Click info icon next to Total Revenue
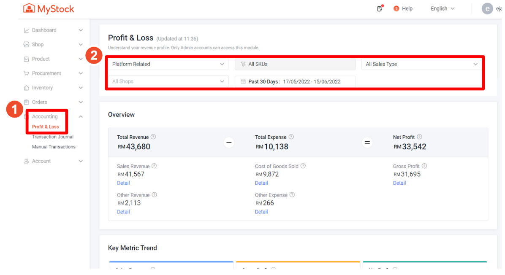Screen dimensions: 505x275 (153, 137)
